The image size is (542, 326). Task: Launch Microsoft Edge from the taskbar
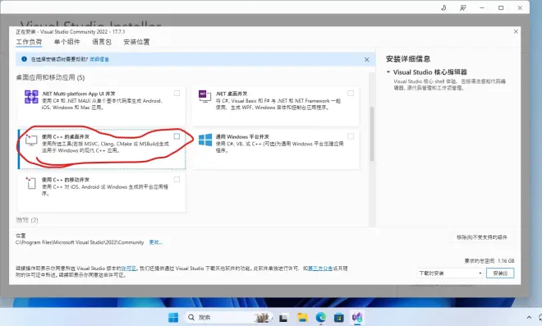(321, 317)
